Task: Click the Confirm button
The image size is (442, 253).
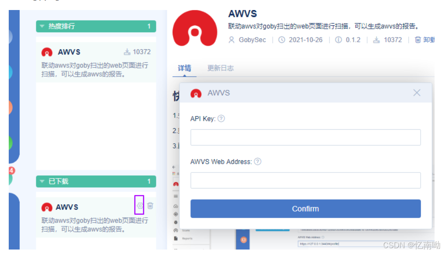Action: 306,209
